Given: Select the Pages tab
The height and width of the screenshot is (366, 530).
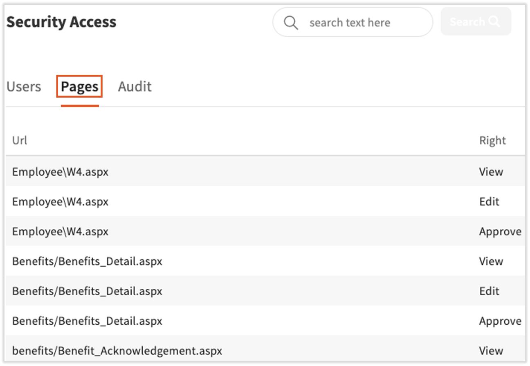Looking at the screenshot, I should [x=79, y=86].
